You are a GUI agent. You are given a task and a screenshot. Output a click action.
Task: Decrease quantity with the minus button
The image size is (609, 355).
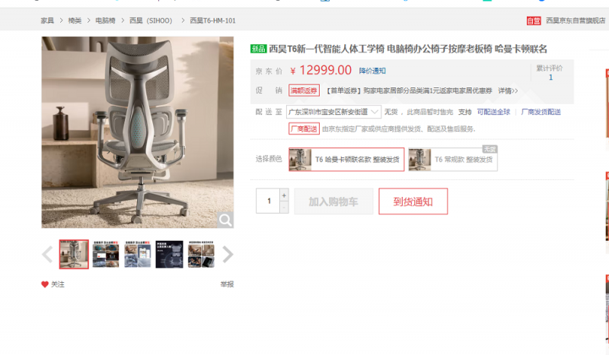point(284,208)
